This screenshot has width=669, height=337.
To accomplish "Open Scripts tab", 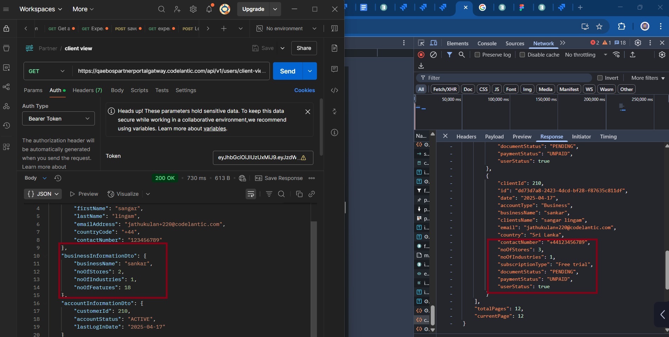I will coord(139,90).
